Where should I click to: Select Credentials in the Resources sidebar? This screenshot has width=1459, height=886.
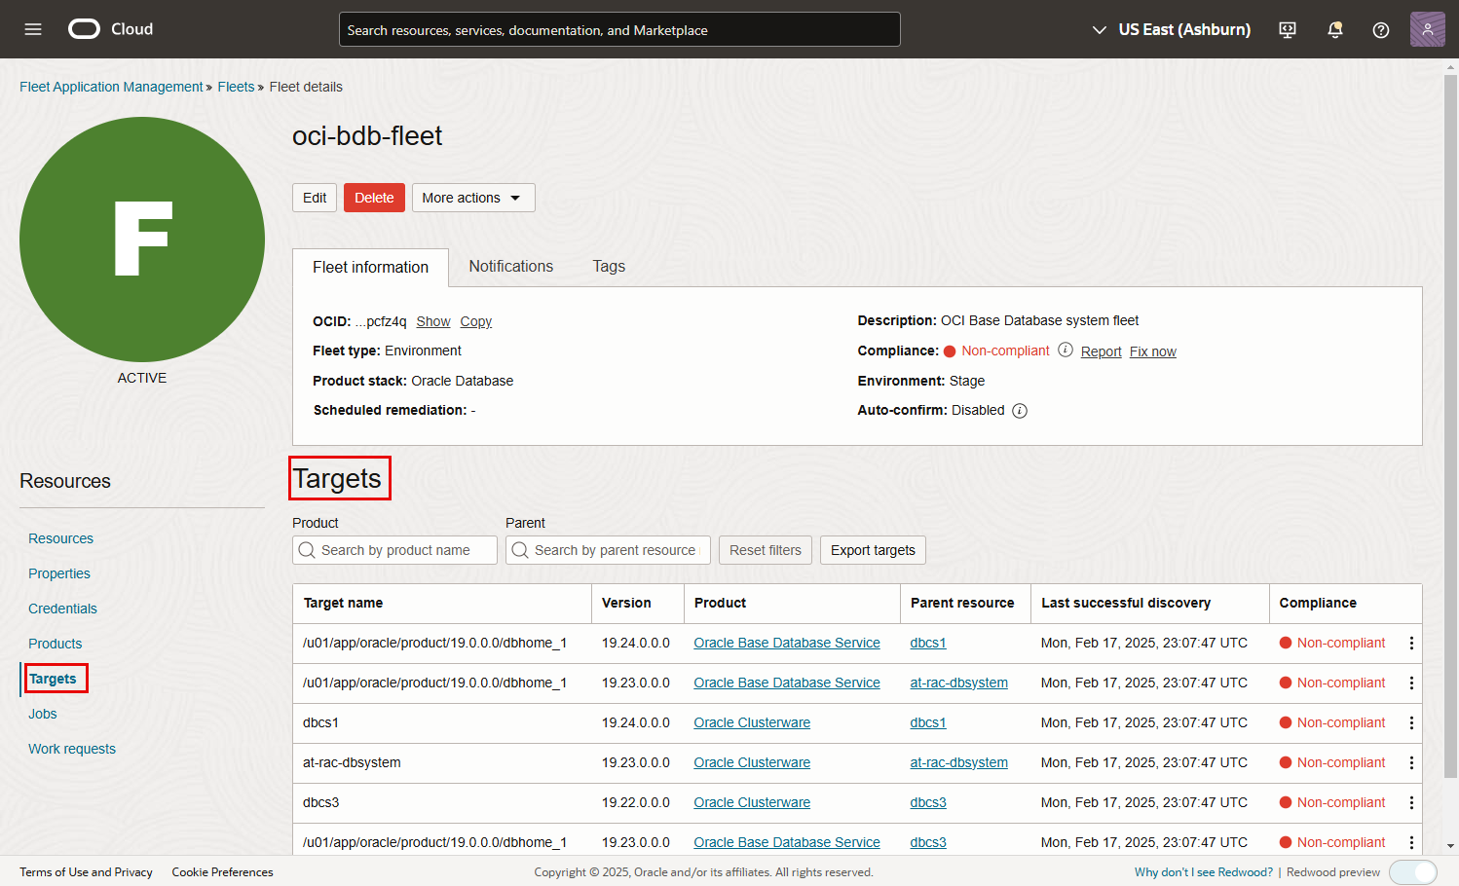point(62,609)
